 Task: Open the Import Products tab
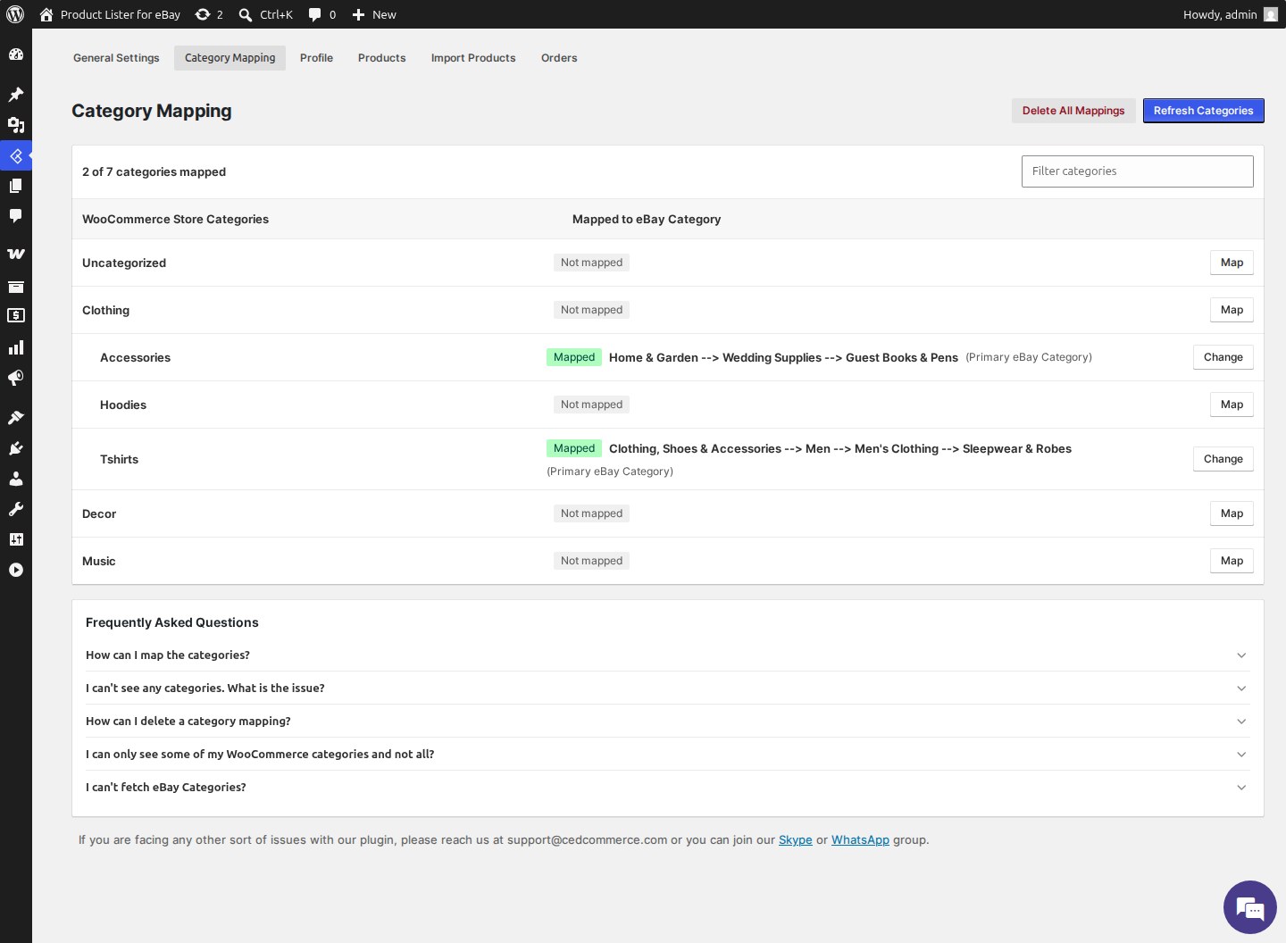pyautogui.click(x=473, y=58)
